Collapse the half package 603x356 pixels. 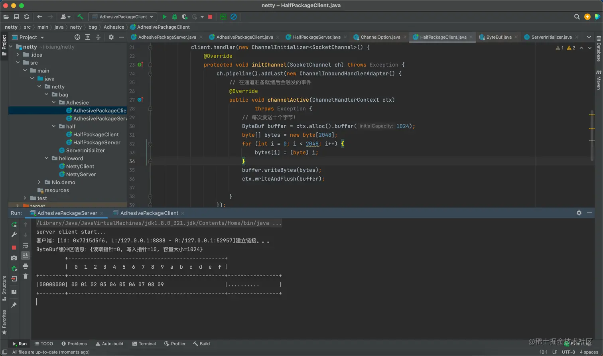(x=53, y=126)
